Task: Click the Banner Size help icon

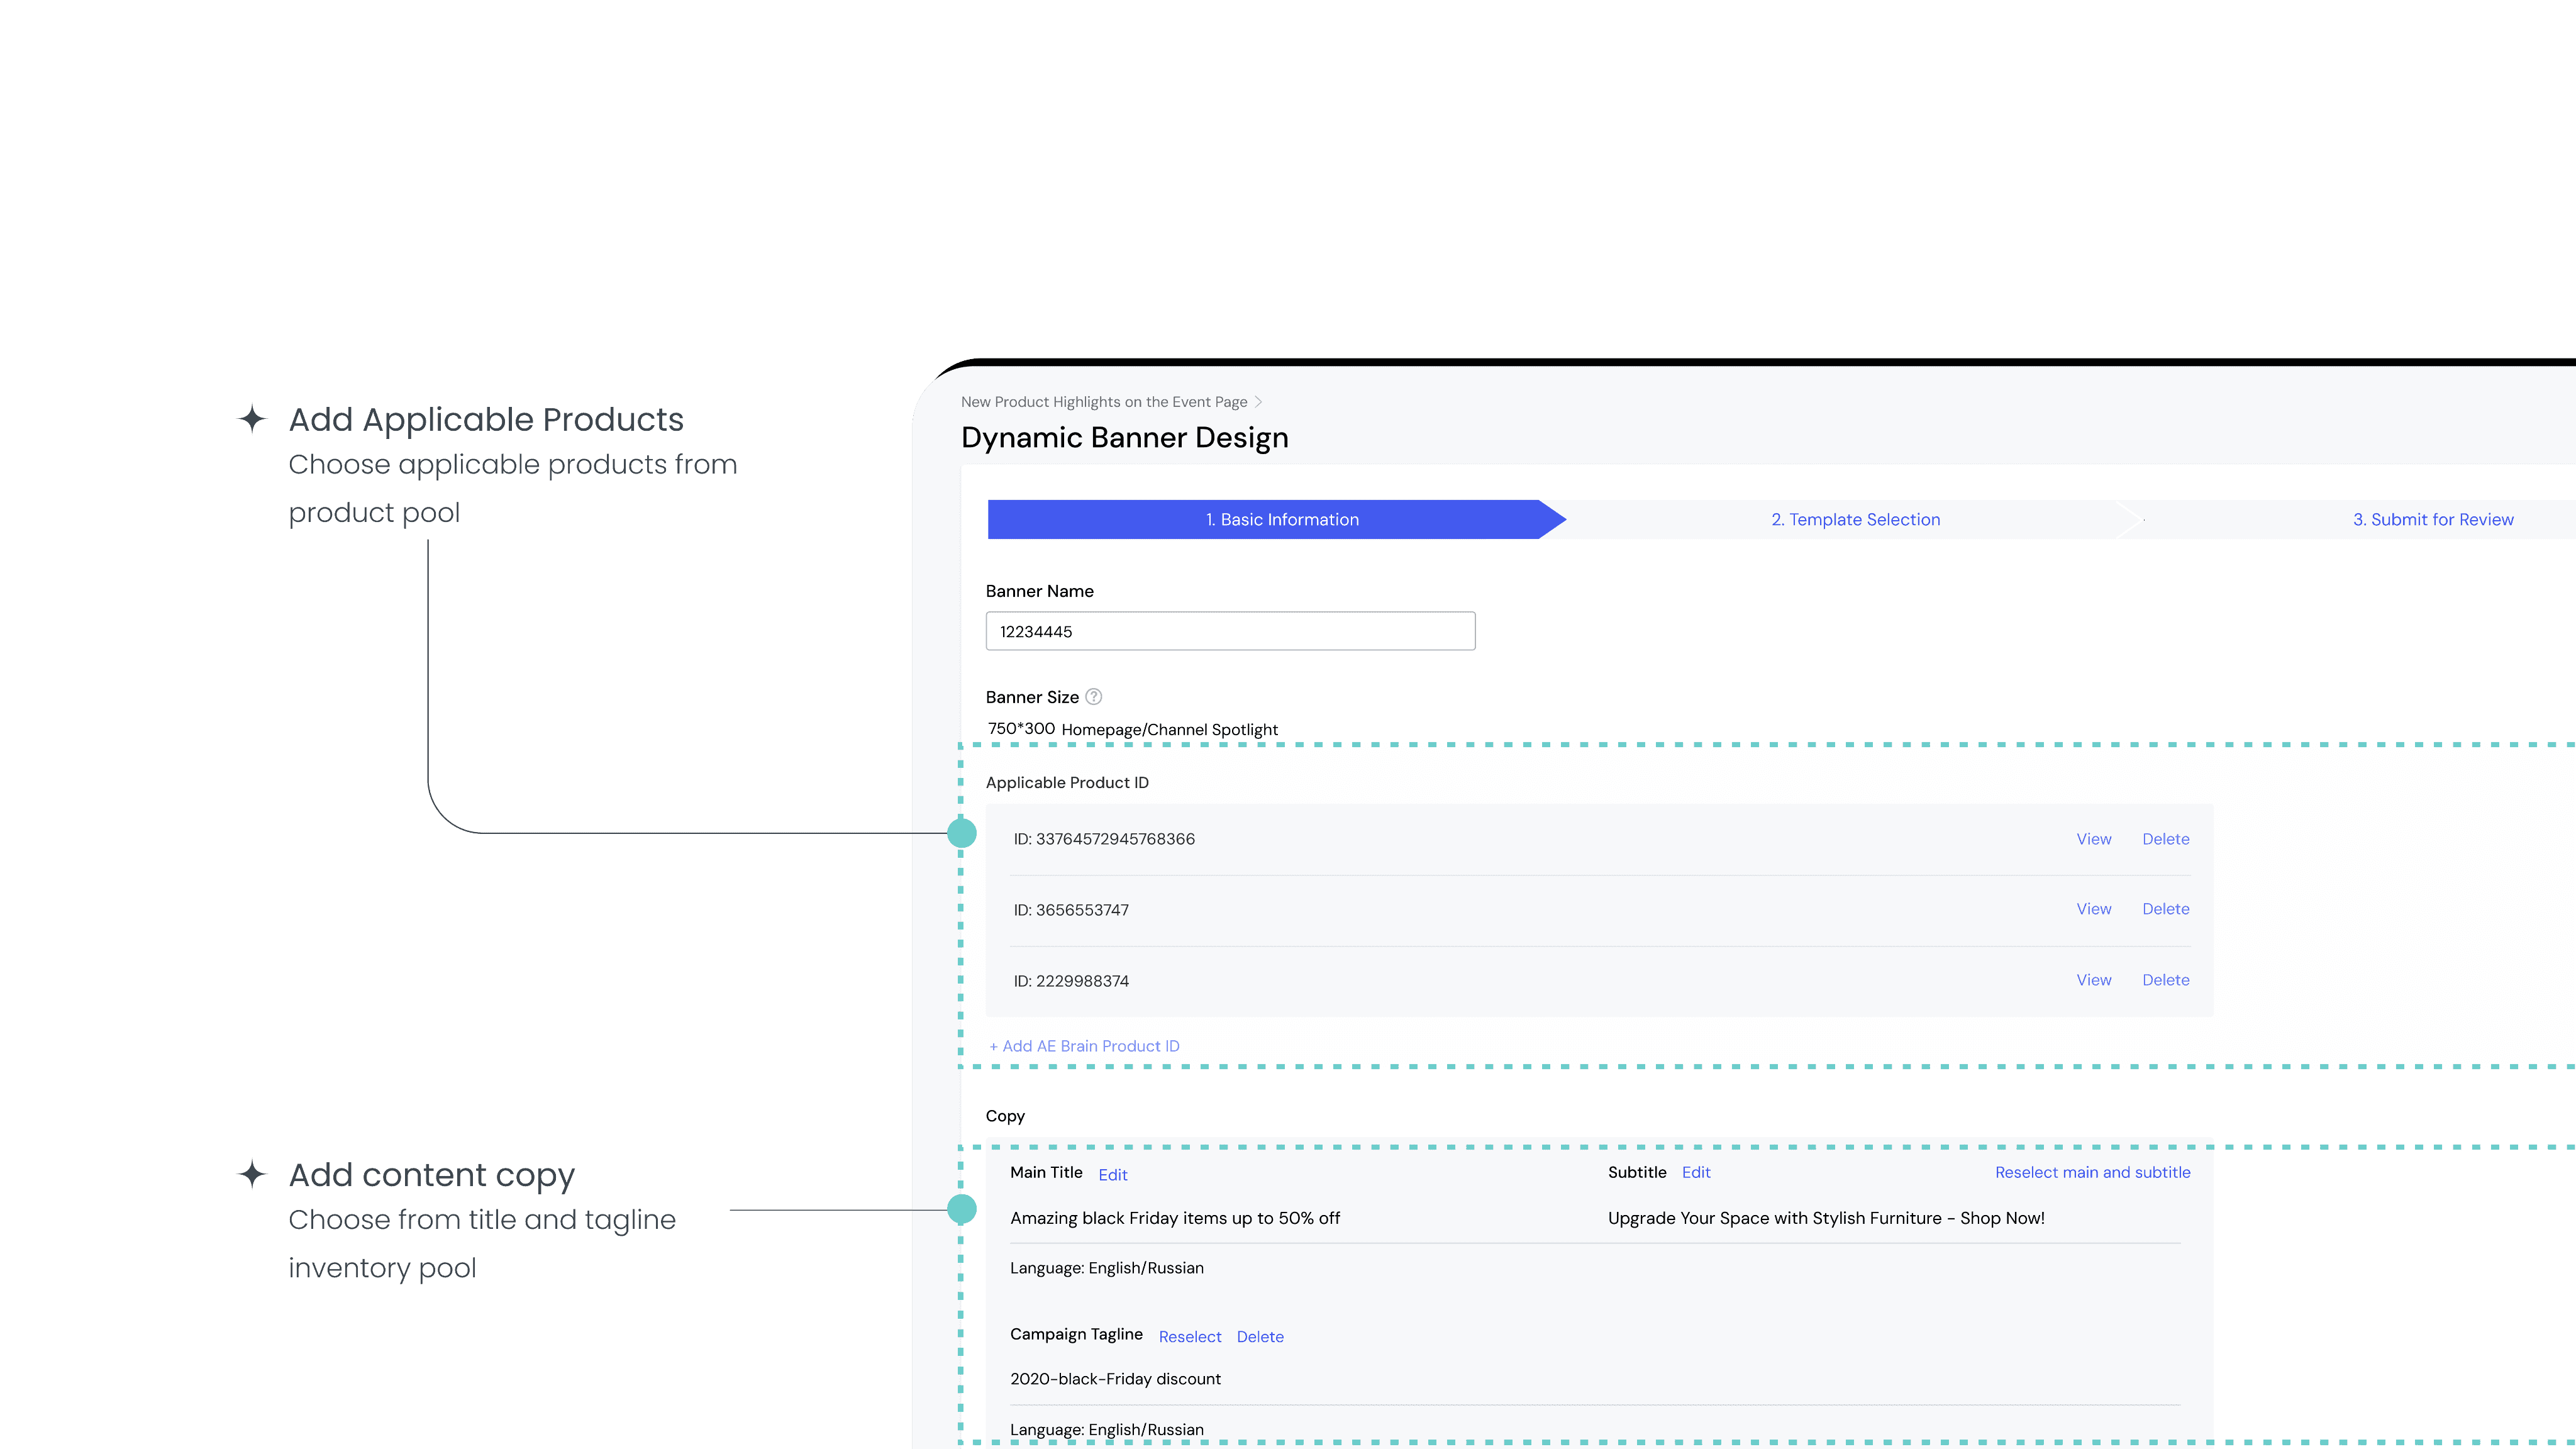Action: point(1093,697)
